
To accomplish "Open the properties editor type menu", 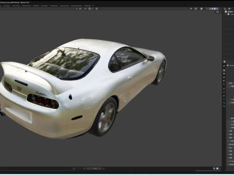I will 225,62.
